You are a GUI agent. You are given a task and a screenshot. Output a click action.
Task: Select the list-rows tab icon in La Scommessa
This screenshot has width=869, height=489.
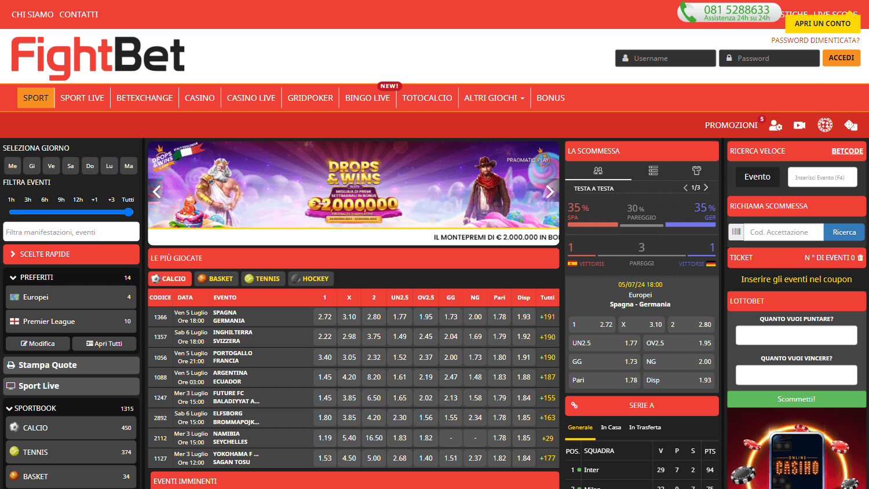tap(653, 170)
